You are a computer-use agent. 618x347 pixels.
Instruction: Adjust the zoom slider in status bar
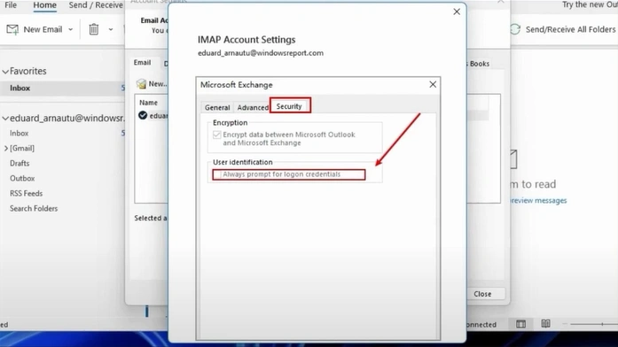pyautogui.click(x=602, y=324)
